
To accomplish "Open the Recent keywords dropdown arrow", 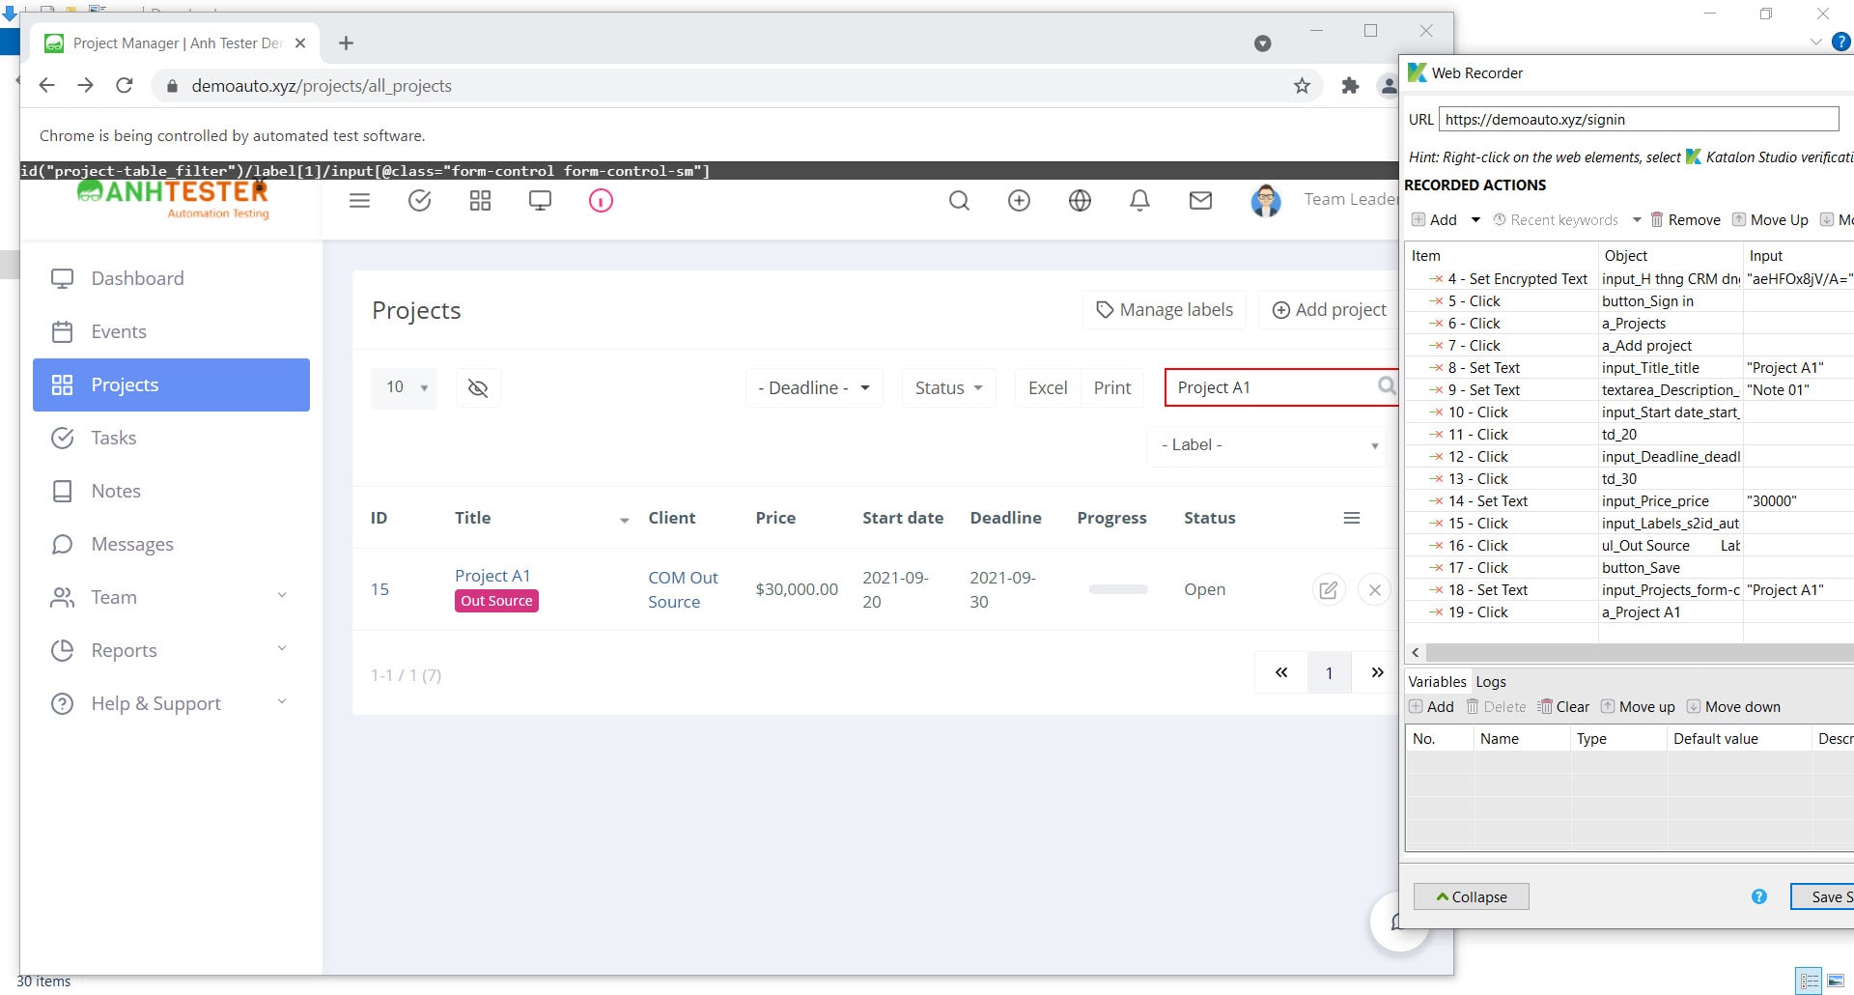I will point(1637,220).
